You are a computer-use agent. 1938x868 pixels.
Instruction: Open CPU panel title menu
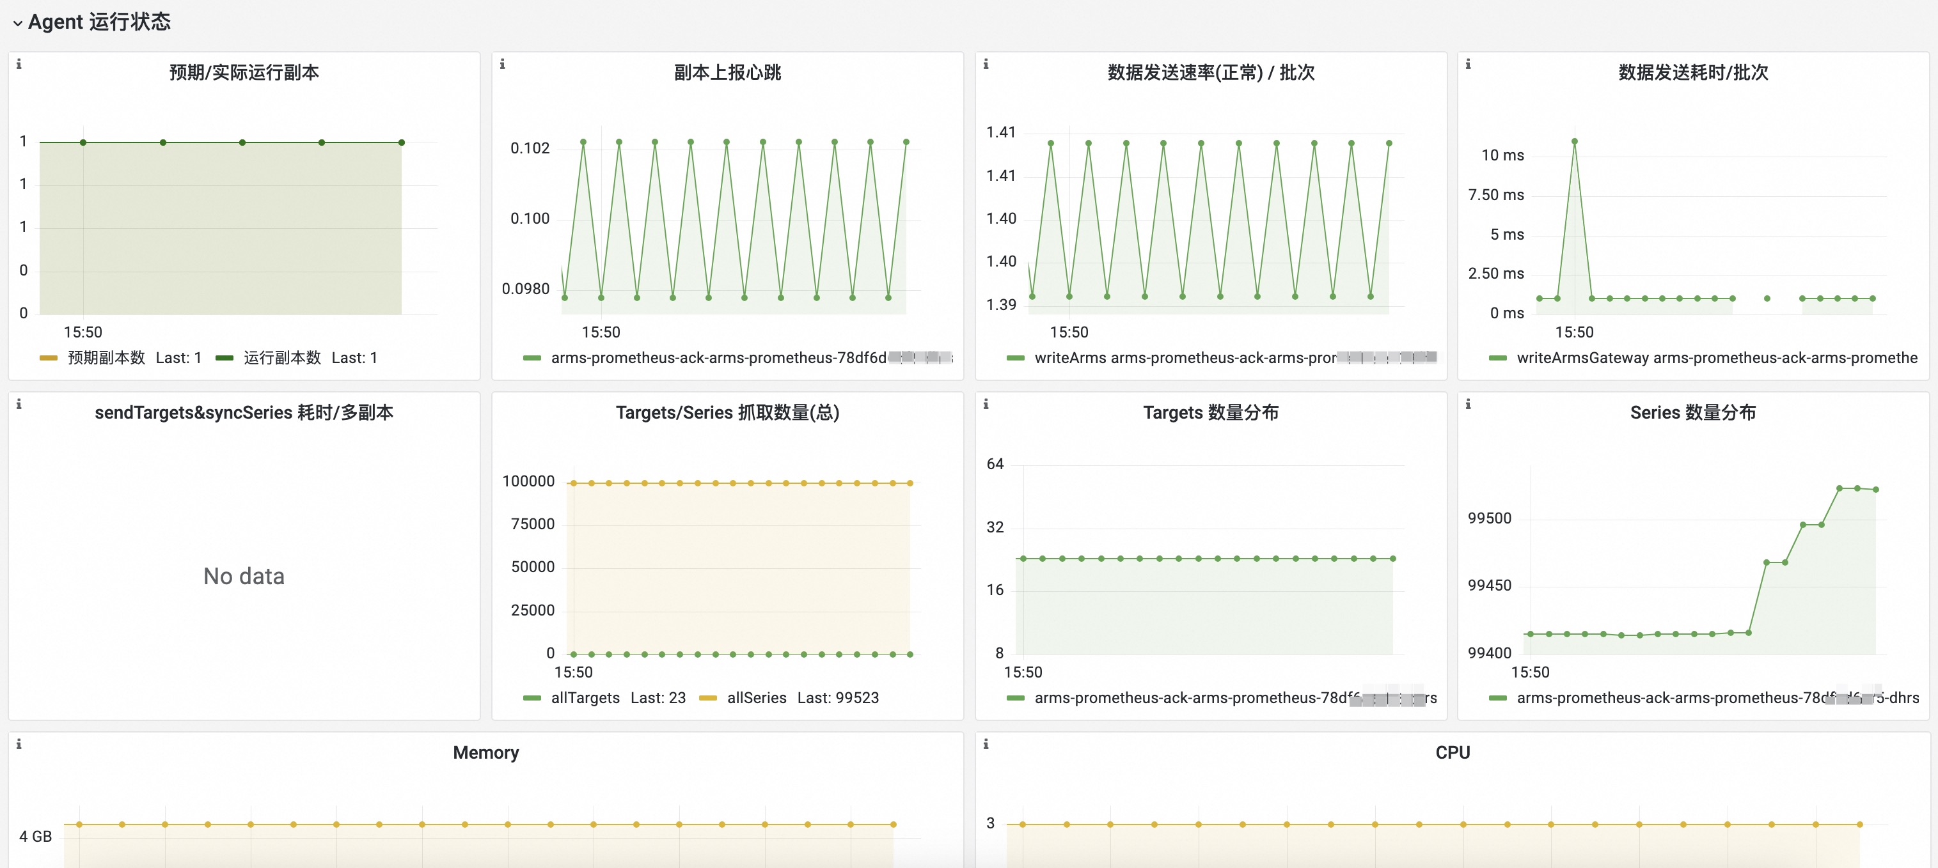[x=1452, y=752]
